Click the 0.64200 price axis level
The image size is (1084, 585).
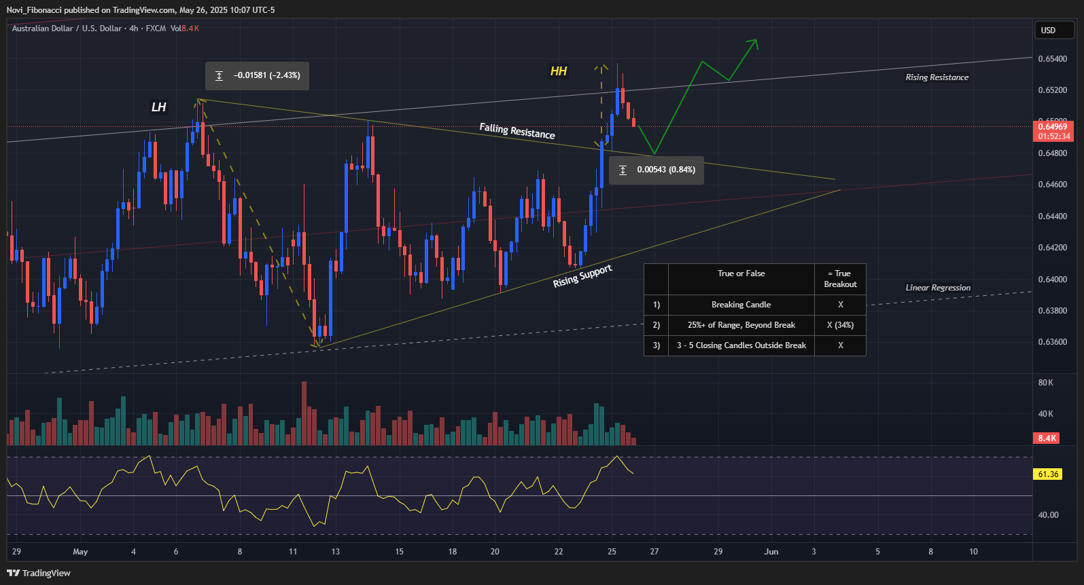tap(1053, 248)
